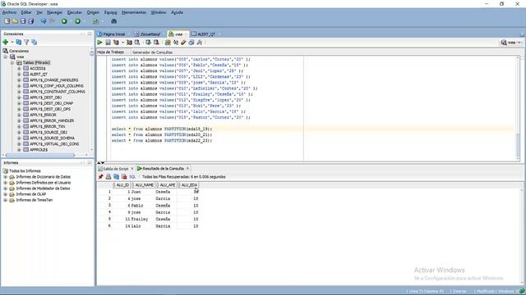This screenshot has height=295, width=526.
Task: Click the SQL History icon in worksheet toolbar
Action: click(x=191, y=43)
